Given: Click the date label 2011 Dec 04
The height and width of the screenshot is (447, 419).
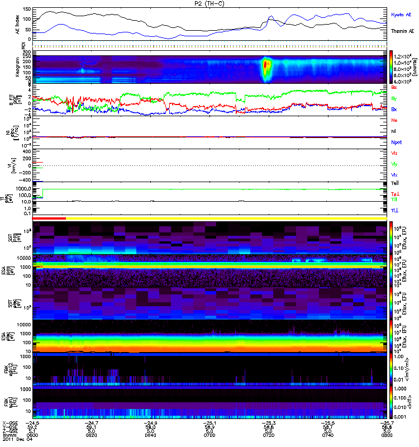Looking at the screenshot, I should tap(18, 439).
